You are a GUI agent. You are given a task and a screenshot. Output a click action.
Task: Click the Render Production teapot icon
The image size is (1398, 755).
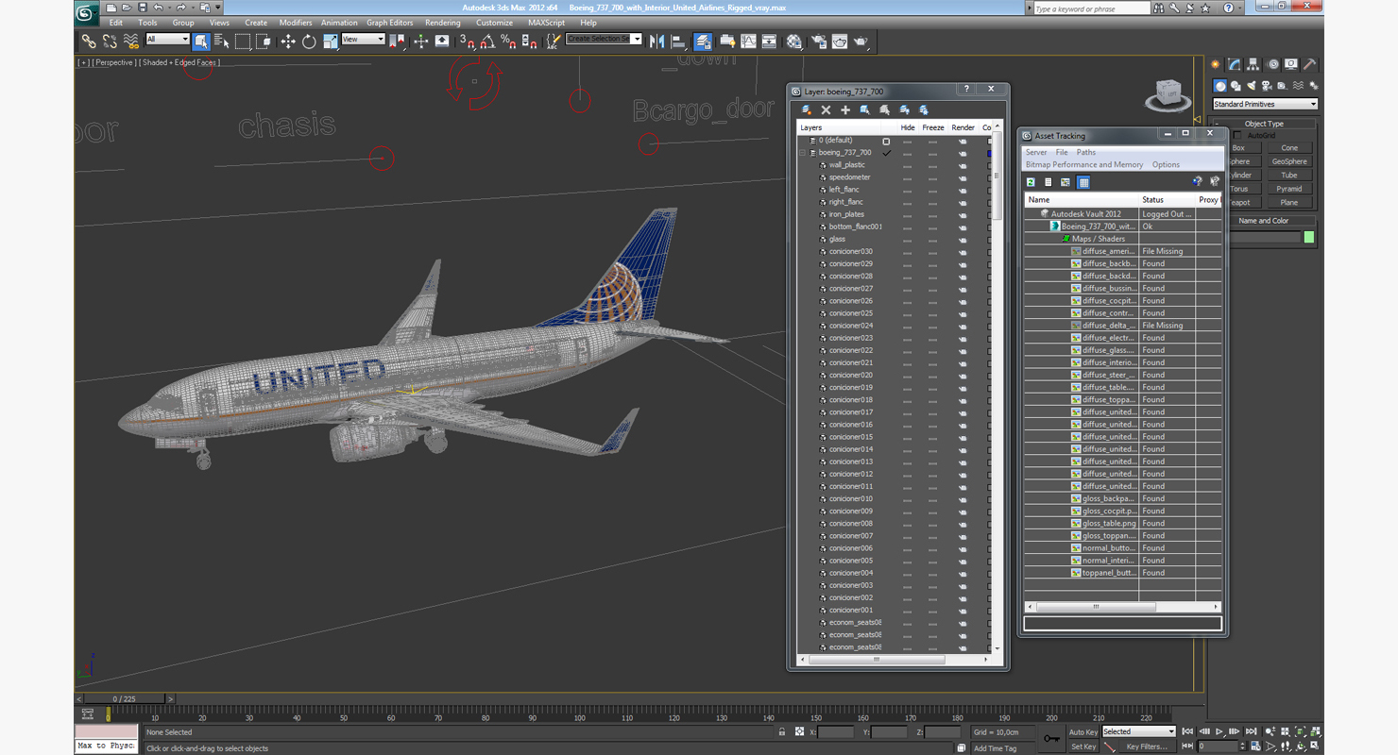point(861,42)
